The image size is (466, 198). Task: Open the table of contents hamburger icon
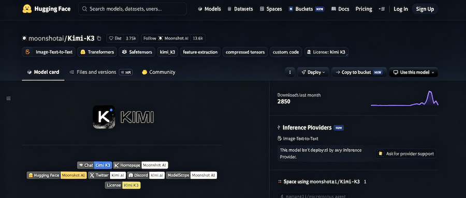click(x=9, y=98)
